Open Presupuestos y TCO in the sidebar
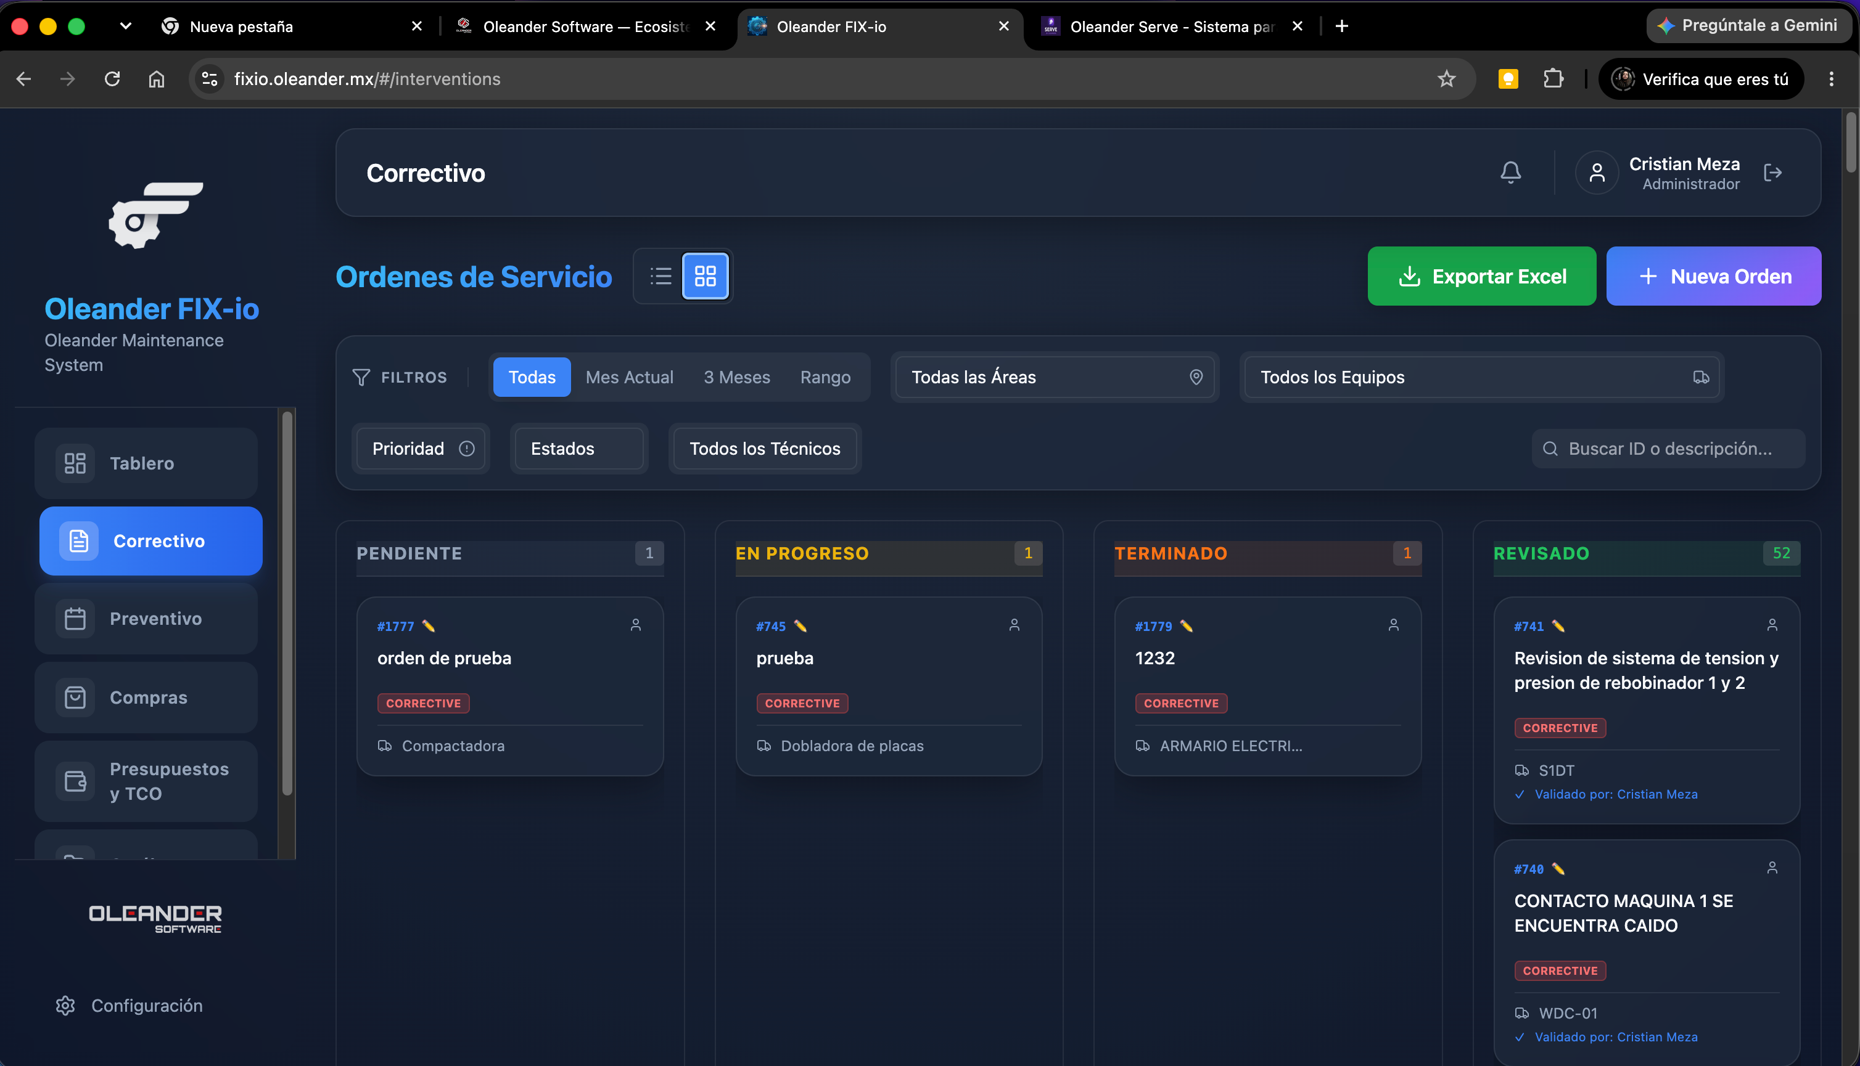This screenshot has height=1066, width=1860. coord(146,781)
